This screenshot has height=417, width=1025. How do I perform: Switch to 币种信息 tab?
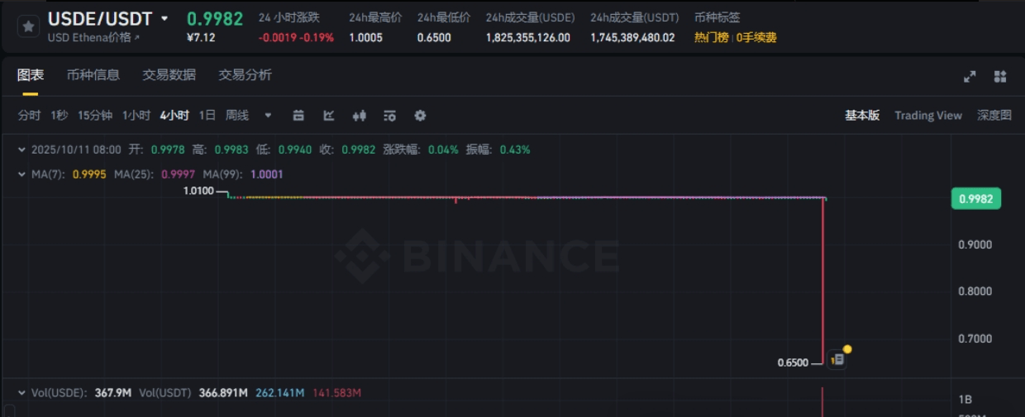coord(93,75)
